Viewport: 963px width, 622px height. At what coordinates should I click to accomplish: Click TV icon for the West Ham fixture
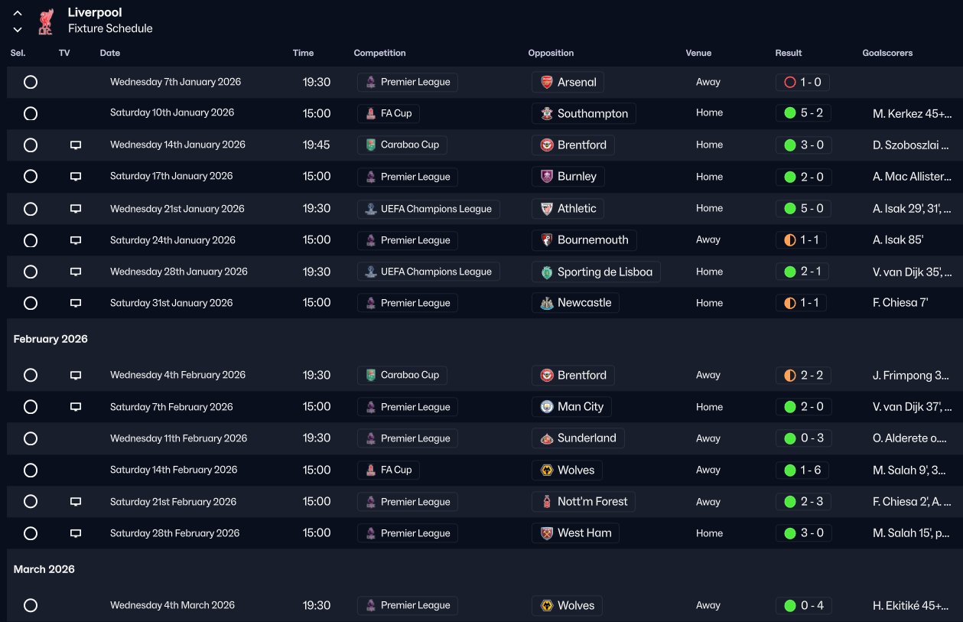pos(76,533)
